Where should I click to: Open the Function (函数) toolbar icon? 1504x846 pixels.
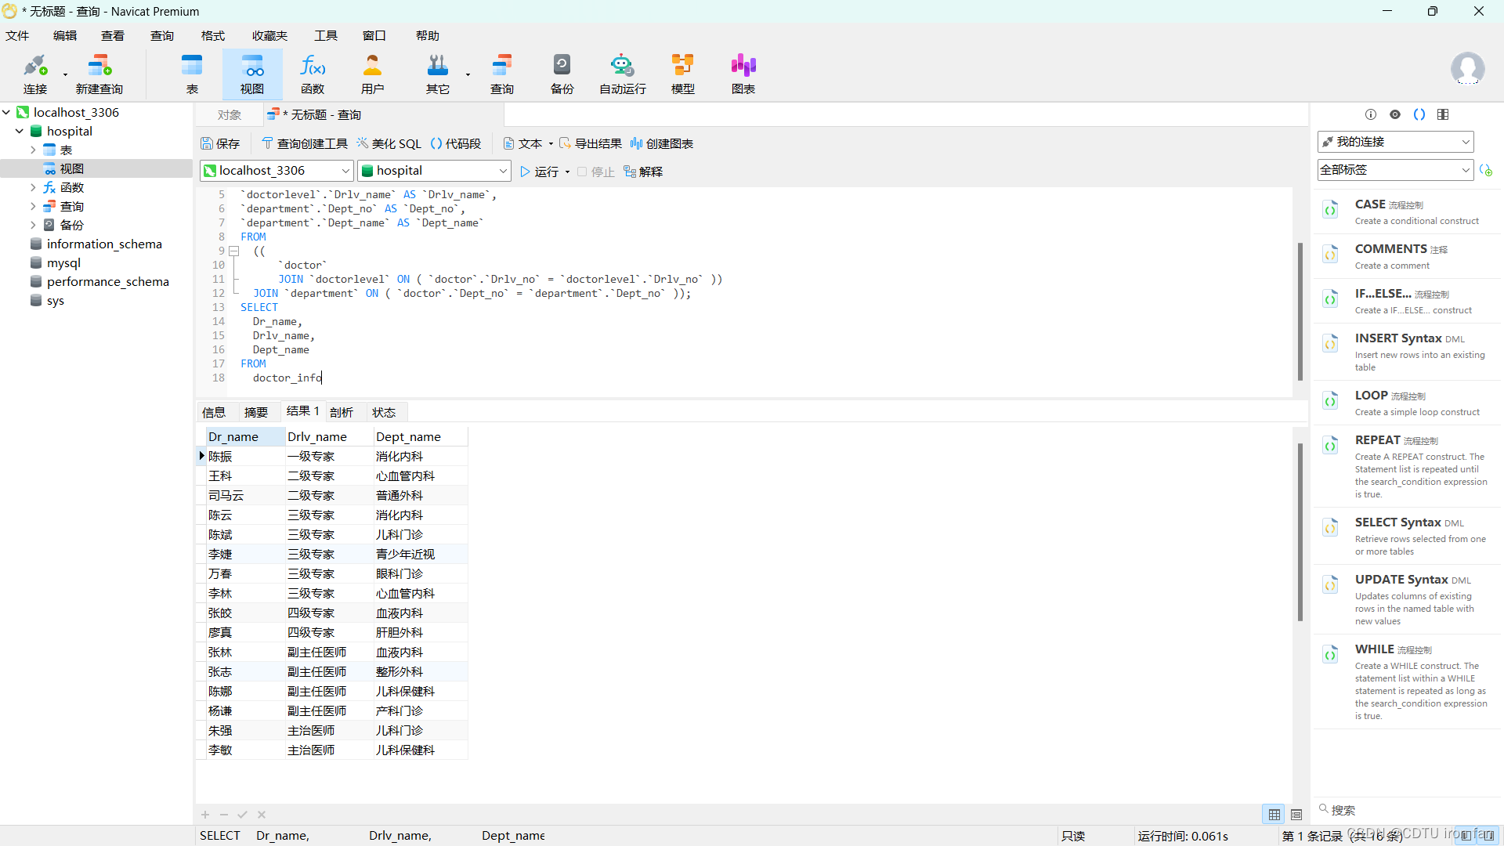point(313,74)
